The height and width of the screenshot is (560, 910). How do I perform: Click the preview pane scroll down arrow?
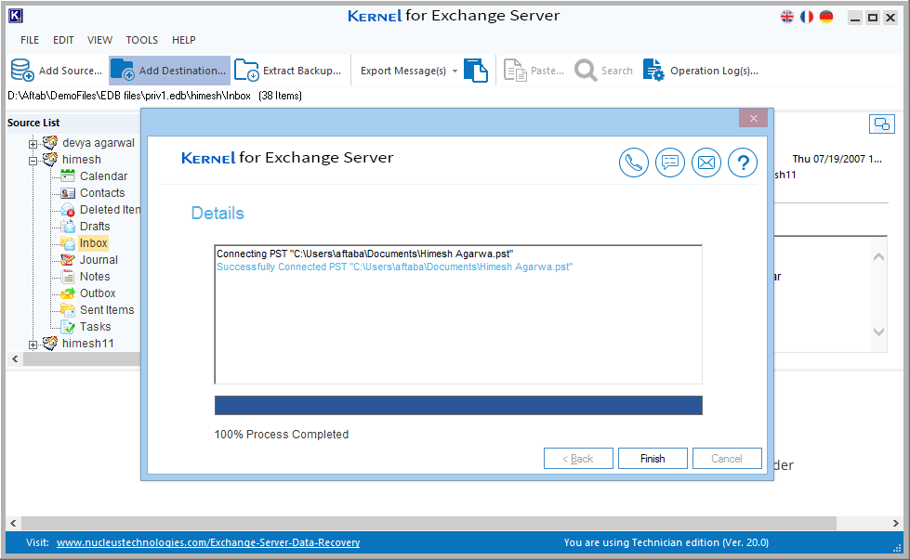pos(879,332)
